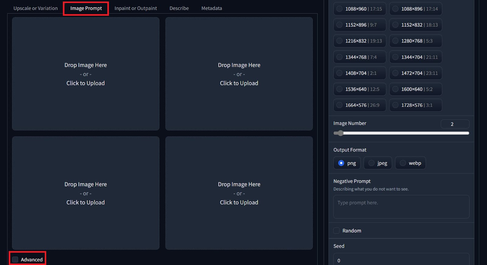Switch to the Upscale or Variation tab
Viewport: 487px width, 265px height.
[x=35, y=8]
